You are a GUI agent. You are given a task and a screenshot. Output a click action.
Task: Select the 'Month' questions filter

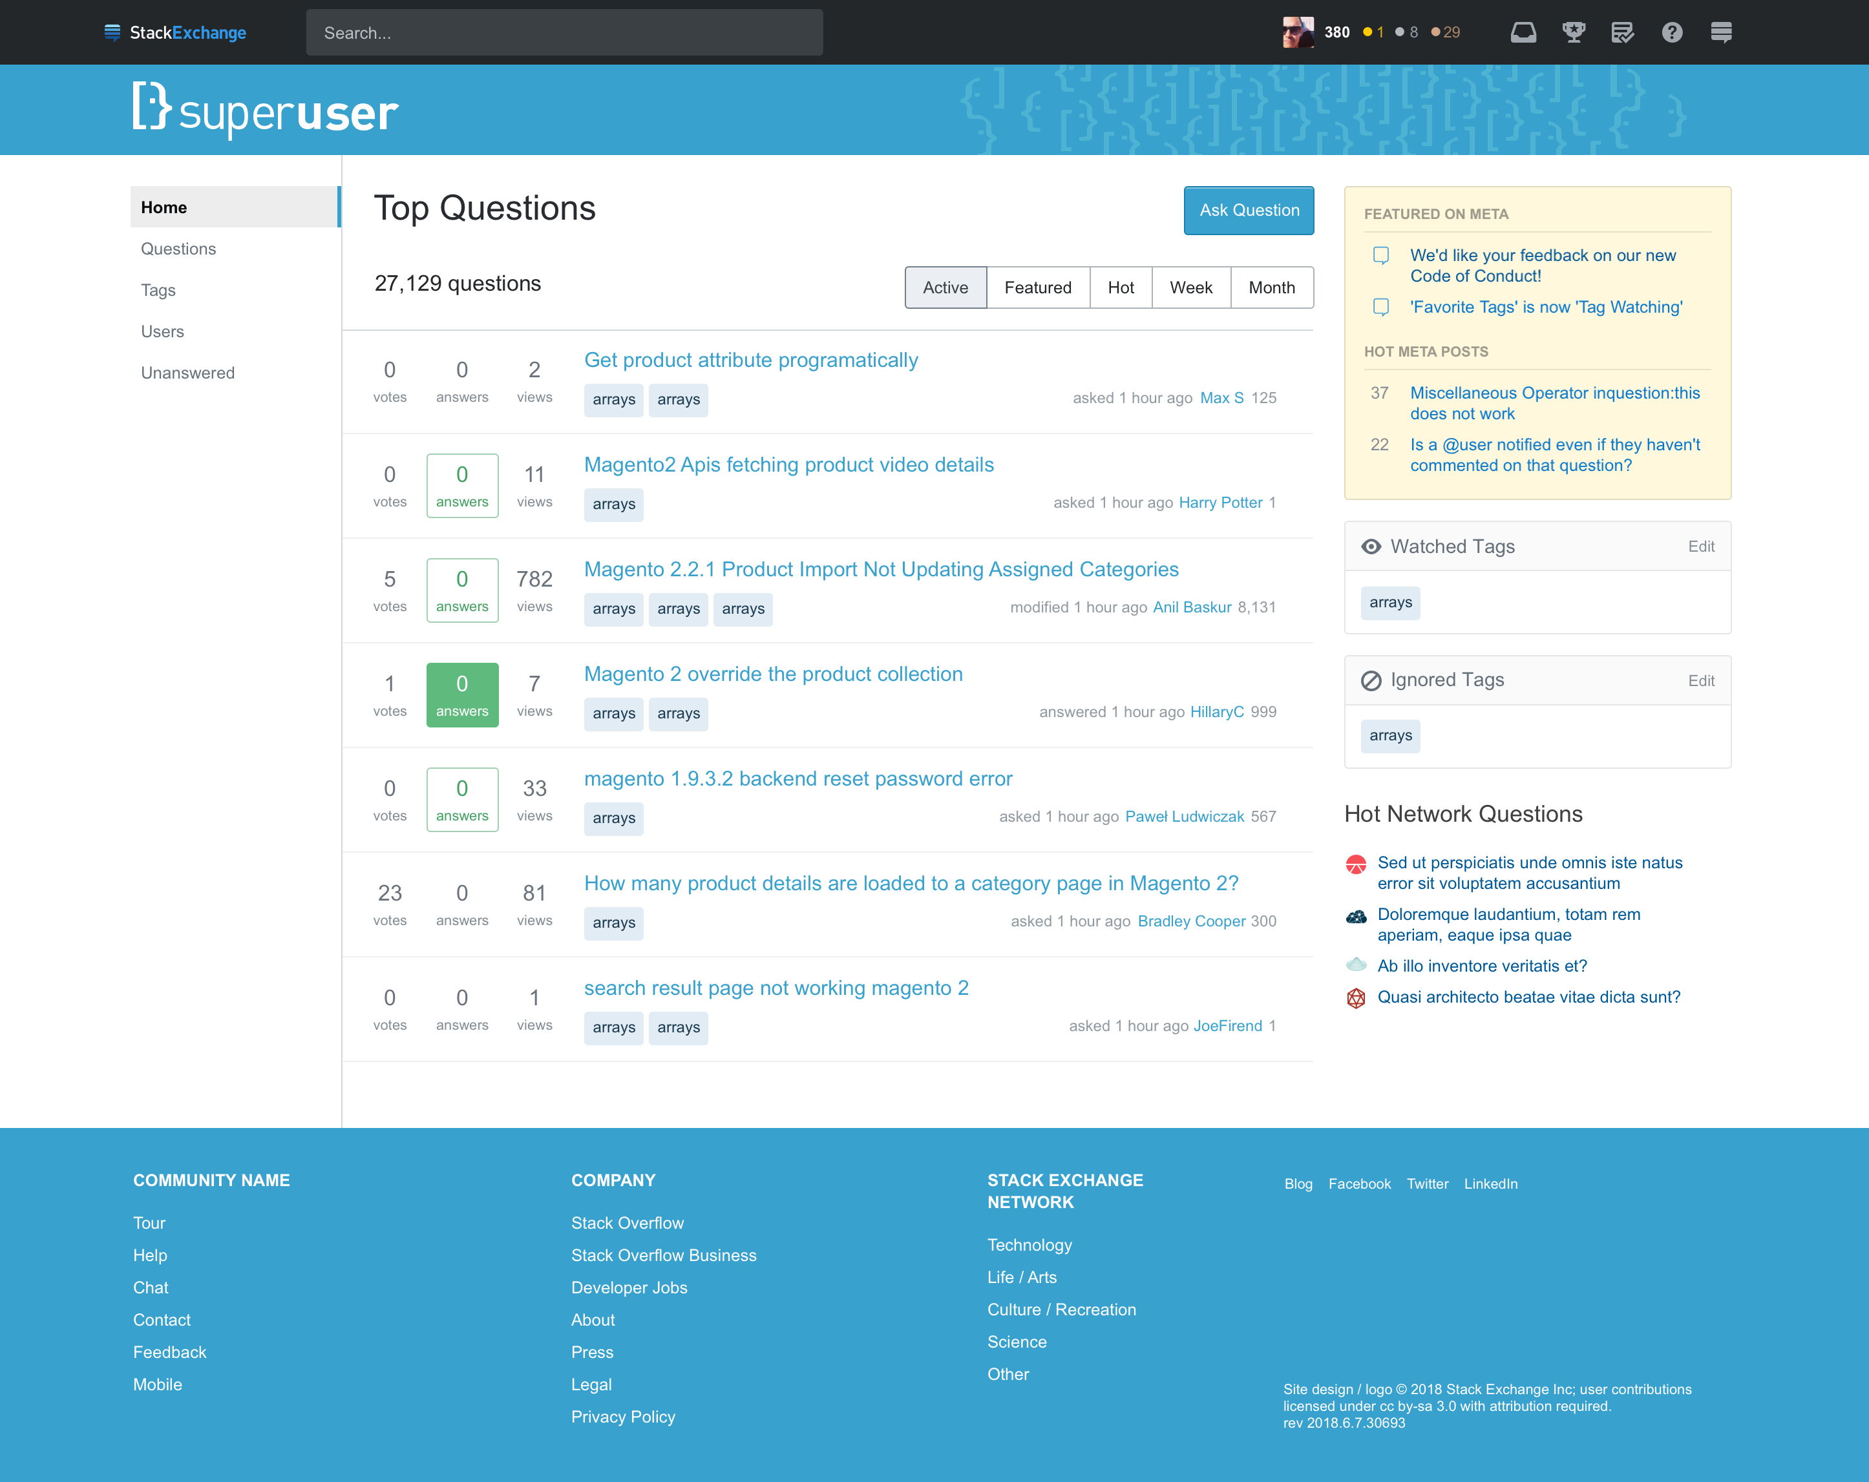click(x=1271, y=287)
